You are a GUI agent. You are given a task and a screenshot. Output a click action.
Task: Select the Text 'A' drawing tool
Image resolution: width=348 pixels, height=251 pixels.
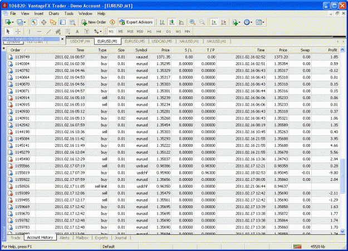point(77,32)
